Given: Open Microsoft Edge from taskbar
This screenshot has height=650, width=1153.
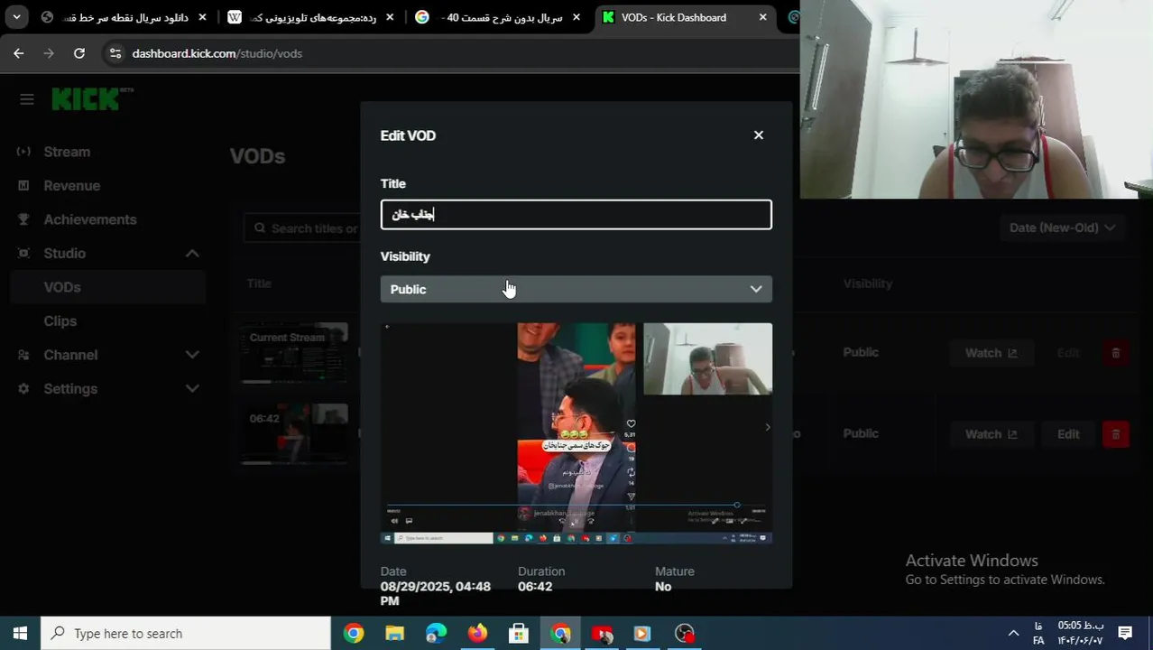Looking at the screenshot, I should (436, 634).
